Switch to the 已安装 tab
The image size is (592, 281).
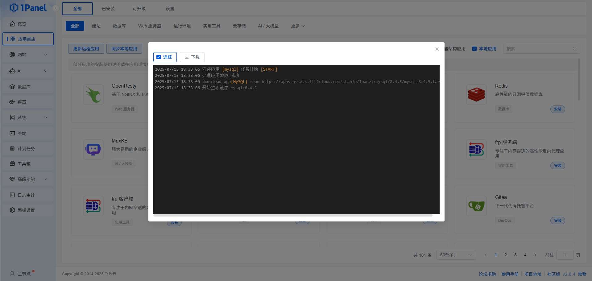(x=108, y=8)
